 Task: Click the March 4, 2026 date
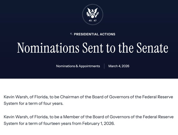119,66
